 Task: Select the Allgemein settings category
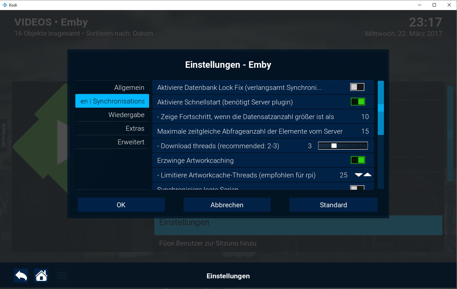click(x=112, y=88)
